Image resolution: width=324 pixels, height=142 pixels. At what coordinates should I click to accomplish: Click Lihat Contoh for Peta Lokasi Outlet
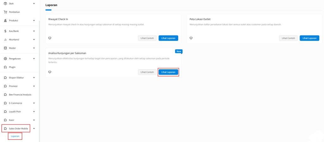pos(288,38)
